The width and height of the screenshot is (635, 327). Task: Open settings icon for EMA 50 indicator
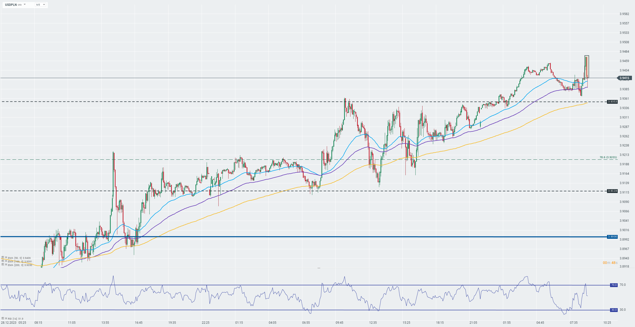point(3,257)
